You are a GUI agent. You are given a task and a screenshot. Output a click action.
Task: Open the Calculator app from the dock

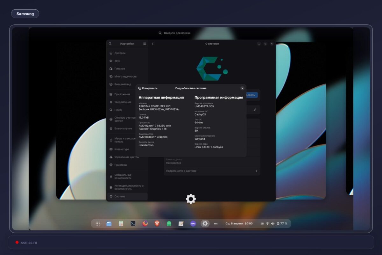coord(121,223)
